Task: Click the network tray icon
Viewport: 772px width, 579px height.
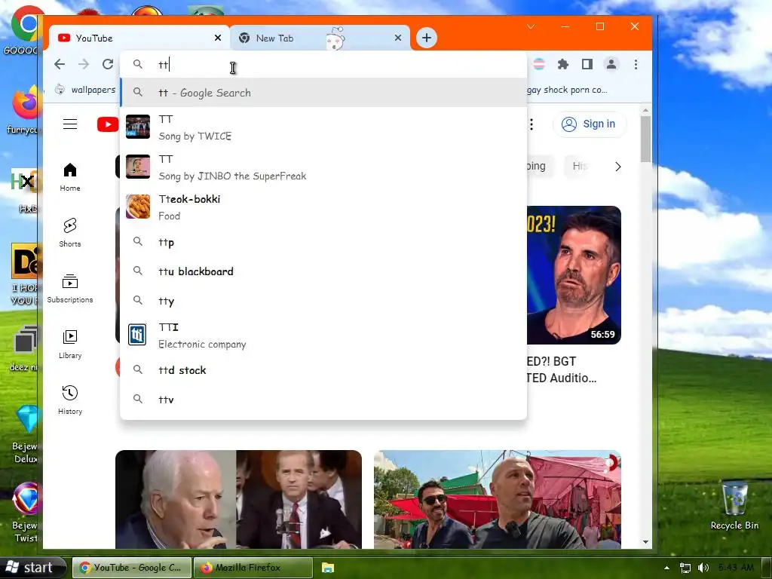Action: pos(685,568)
